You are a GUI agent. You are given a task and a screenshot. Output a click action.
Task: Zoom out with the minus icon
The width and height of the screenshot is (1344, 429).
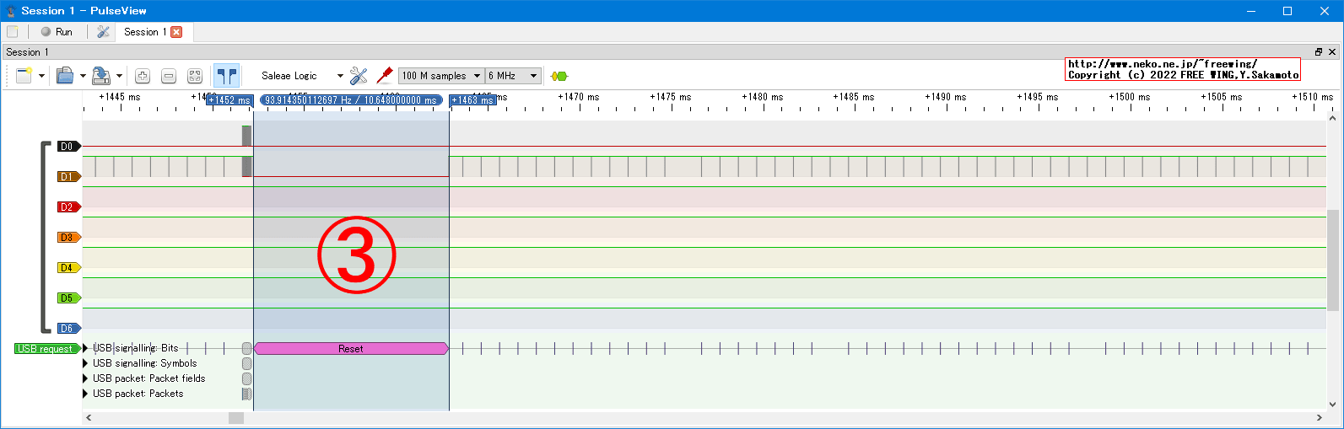pos(169,76)
